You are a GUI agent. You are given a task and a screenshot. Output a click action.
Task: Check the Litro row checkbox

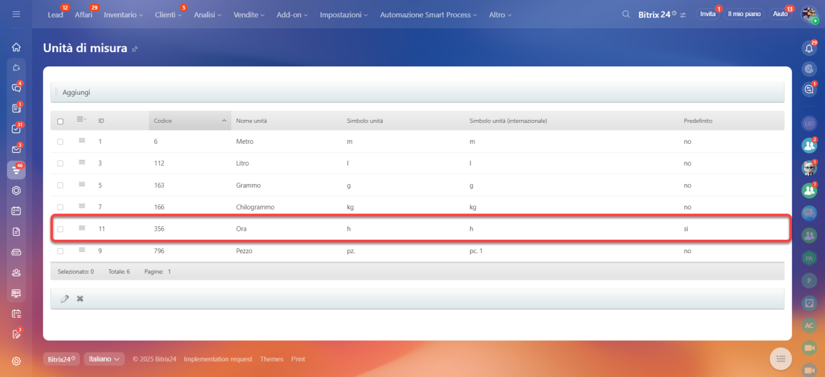61,163
